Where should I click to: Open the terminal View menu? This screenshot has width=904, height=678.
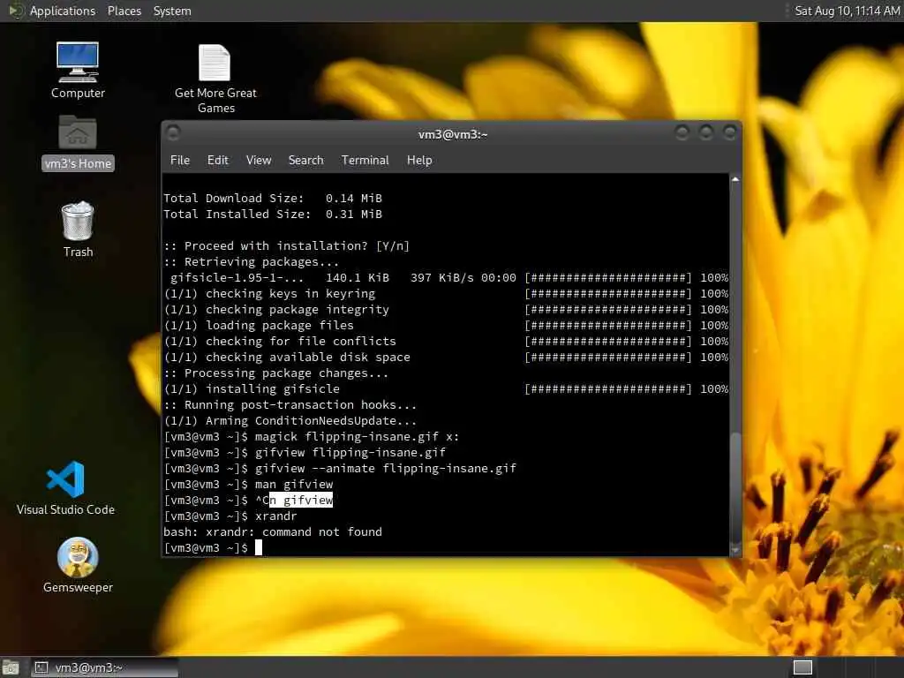(259, 161)
